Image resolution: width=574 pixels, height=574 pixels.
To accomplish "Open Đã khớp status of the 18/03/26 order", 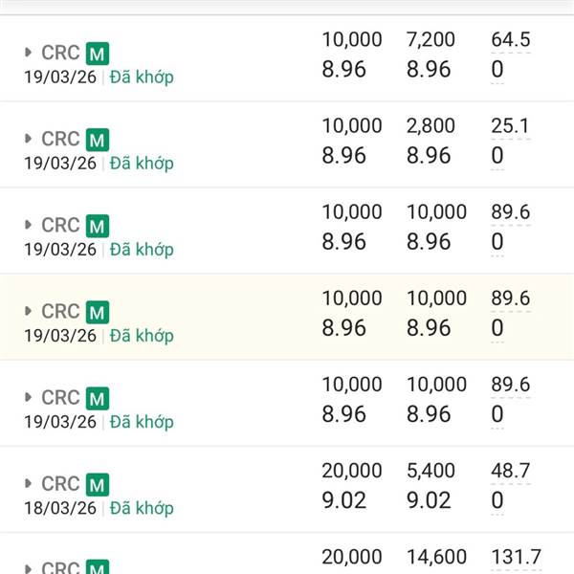I will click(142, 509).
